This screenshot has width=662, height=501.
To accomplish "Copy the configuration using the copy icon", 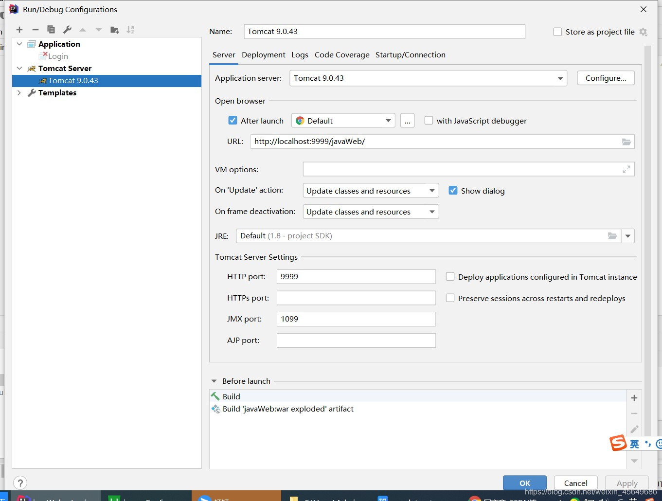I will 51,30.
